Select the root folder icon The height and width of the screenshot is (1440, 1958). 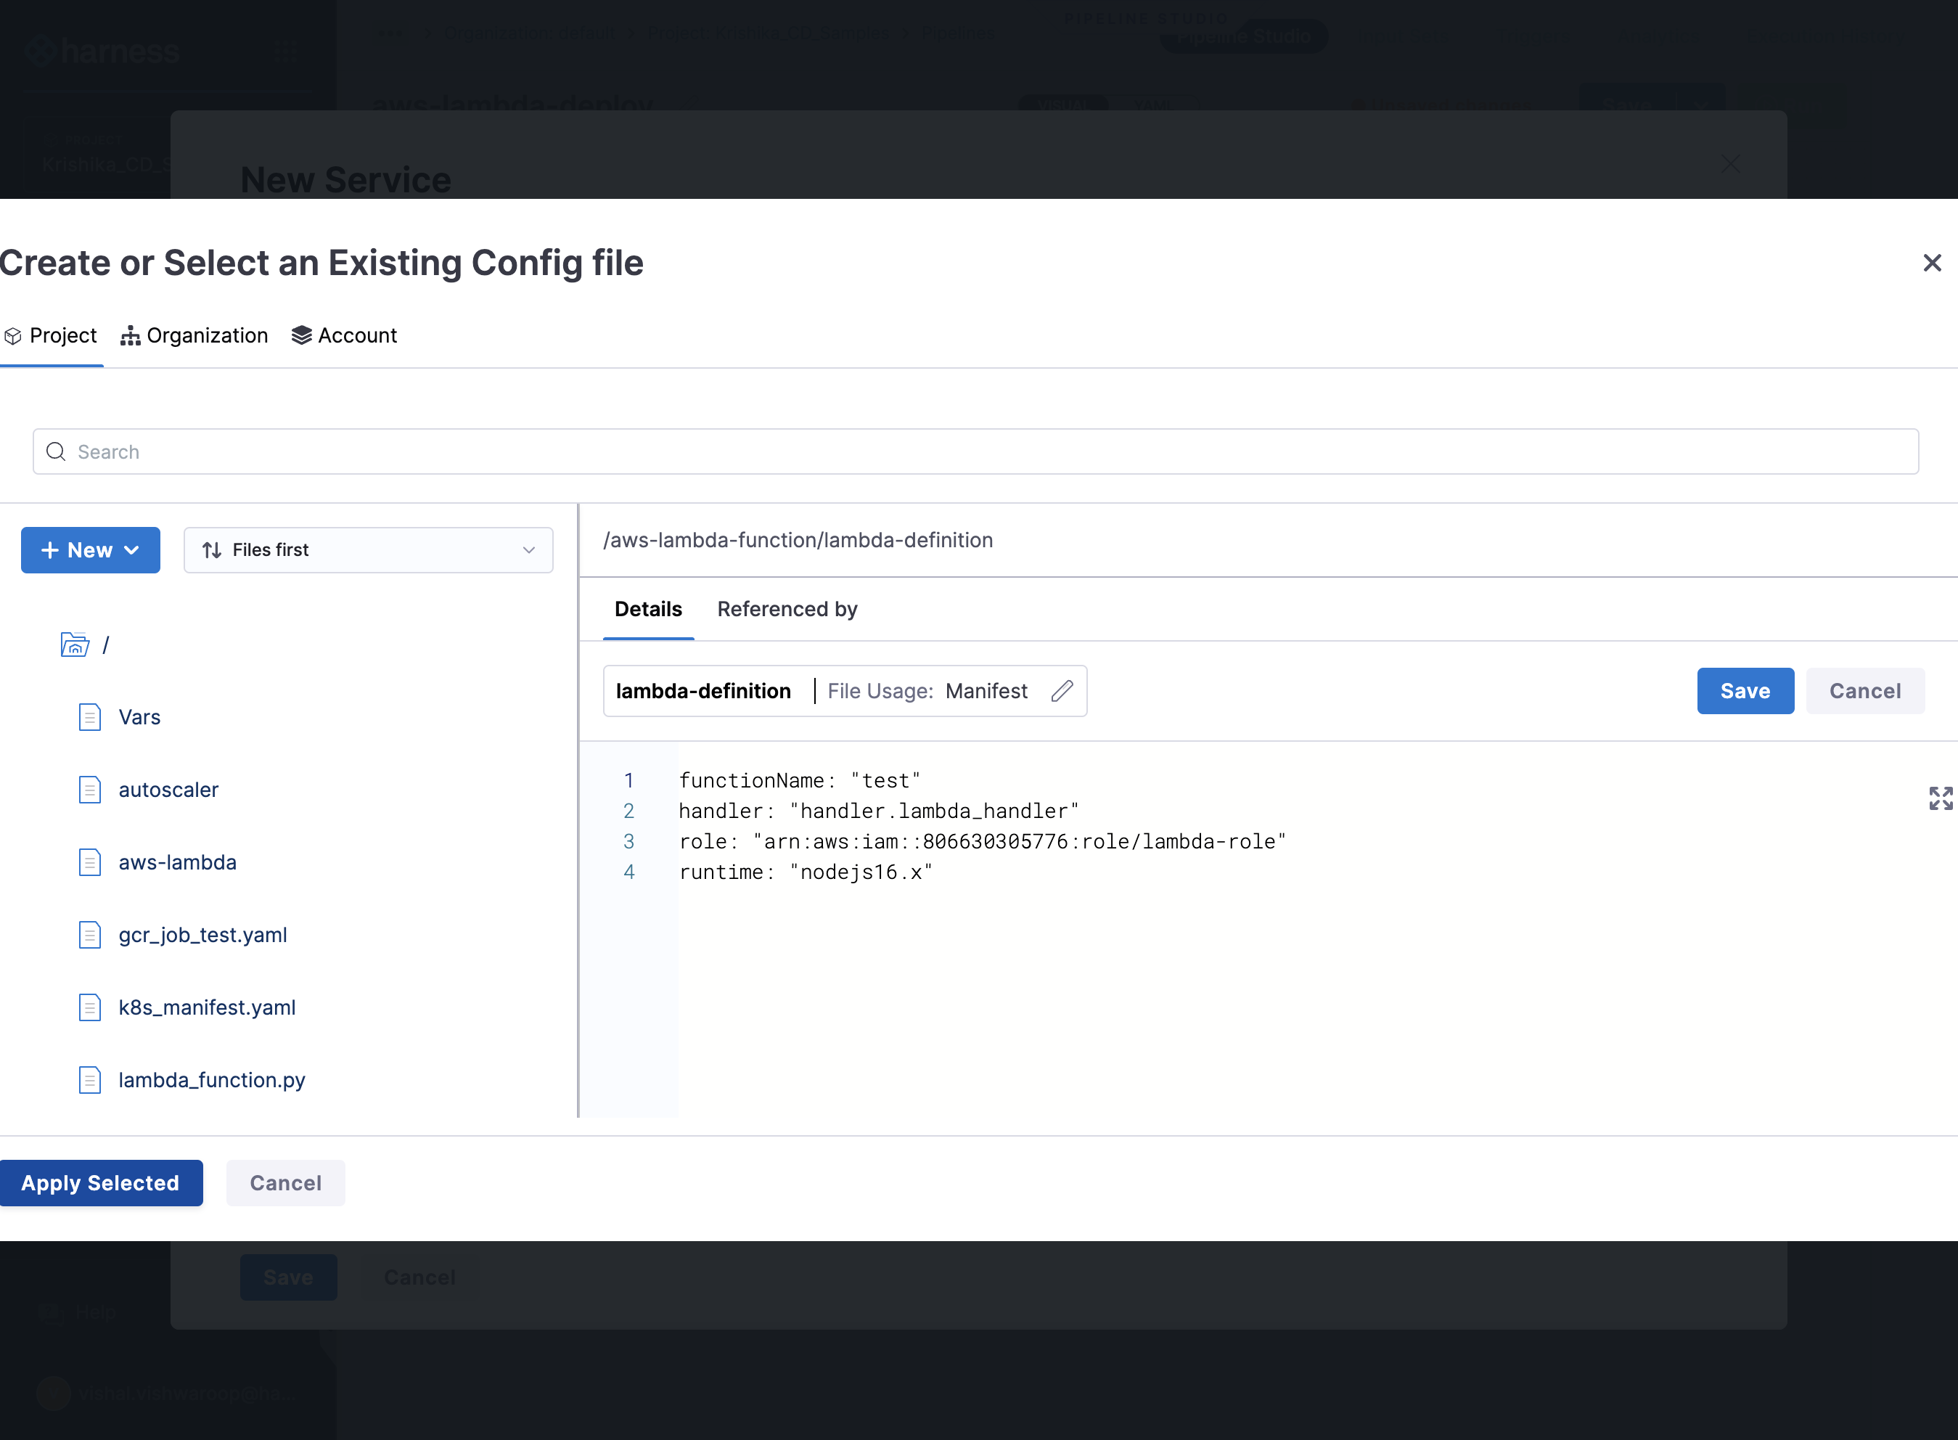click(x=75, y=645)
